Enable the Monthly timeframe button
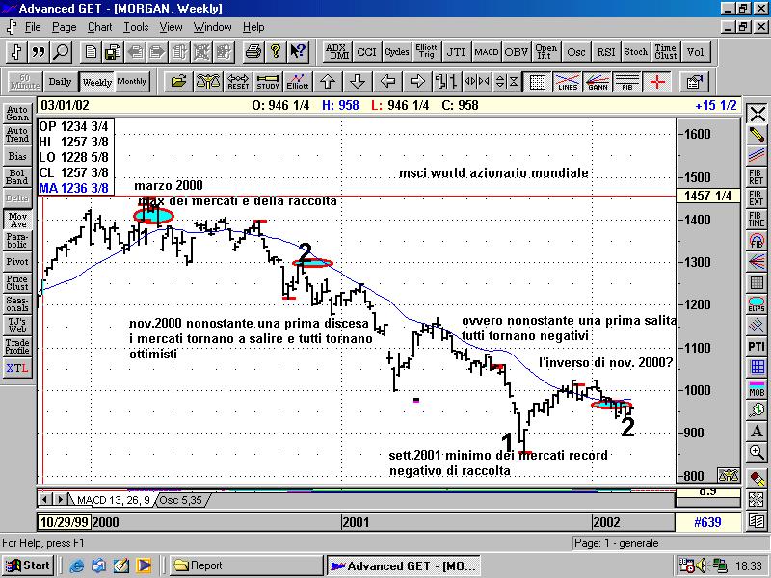Image resolution: width=771 pixels, height=578 pixels. [x=132, y=82]
